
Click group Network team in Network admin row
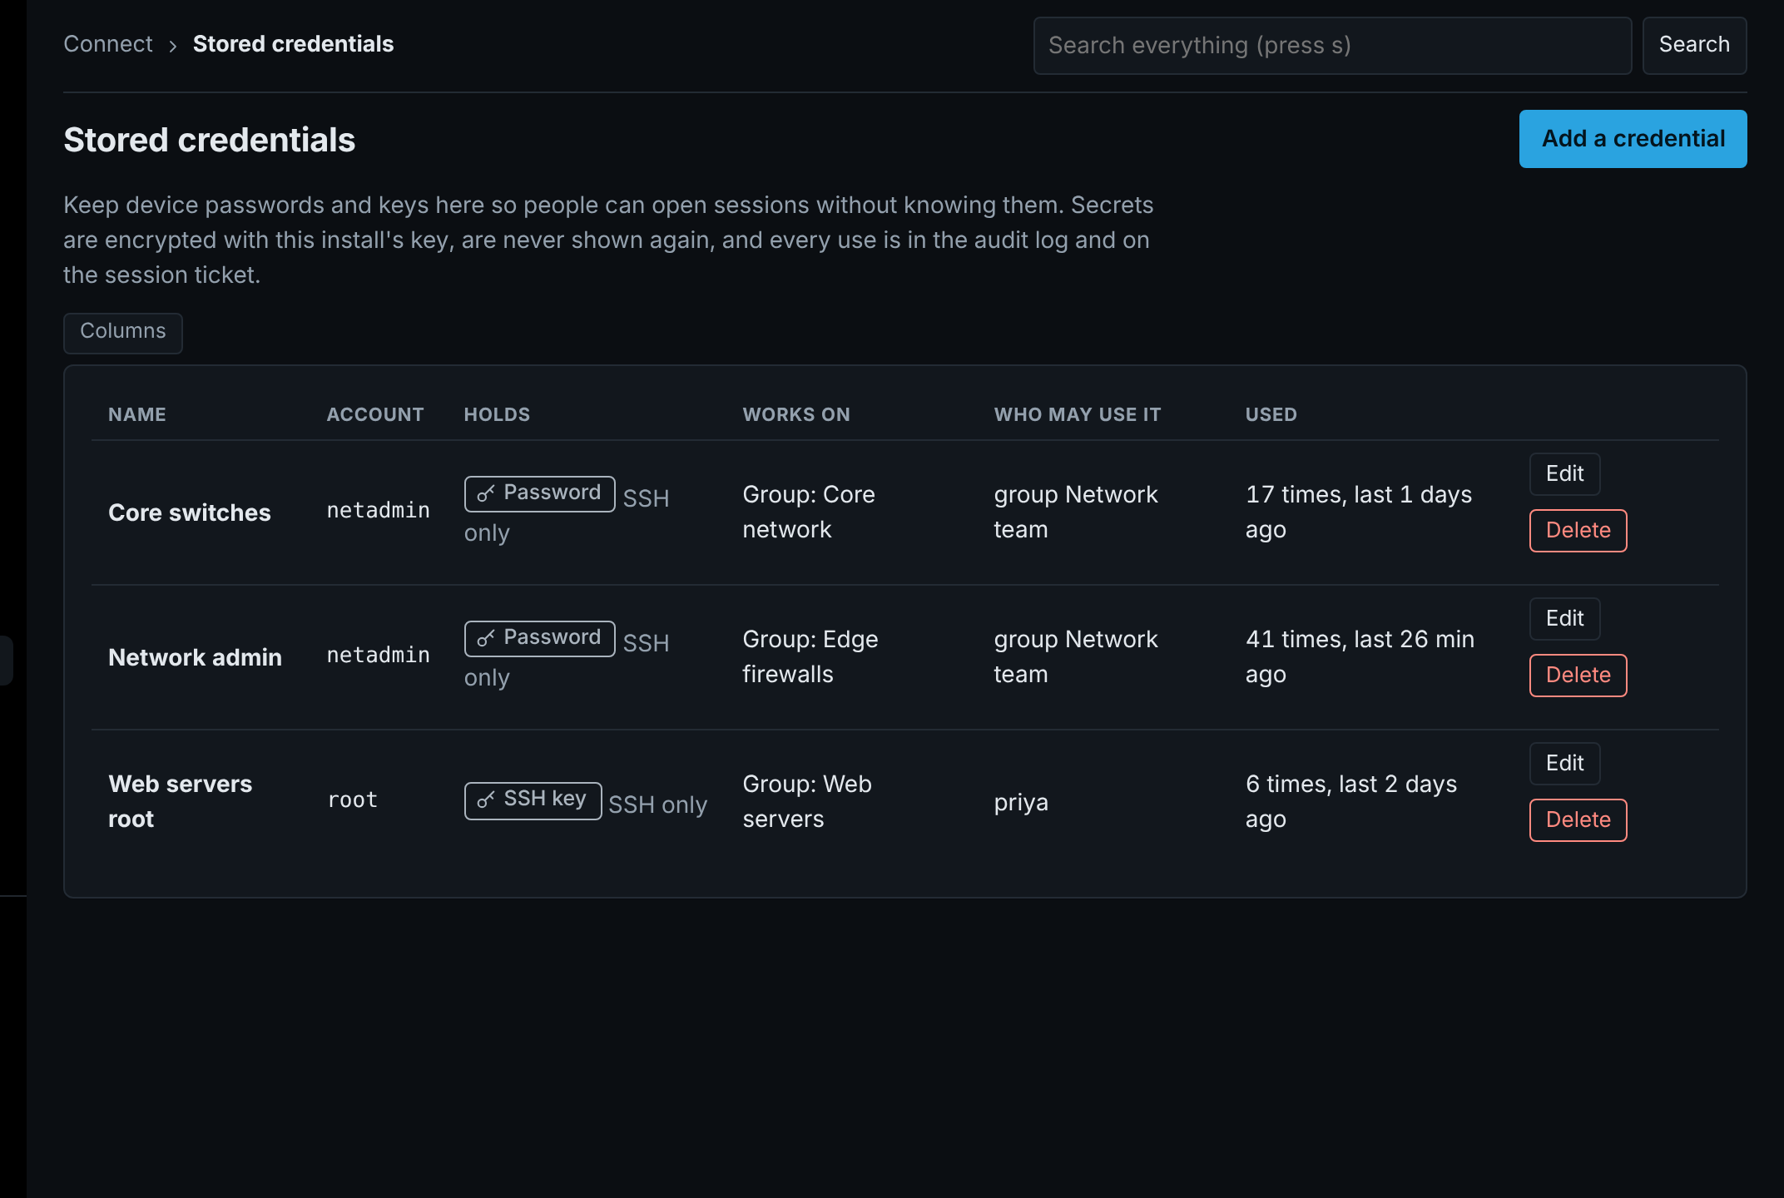1076,656
